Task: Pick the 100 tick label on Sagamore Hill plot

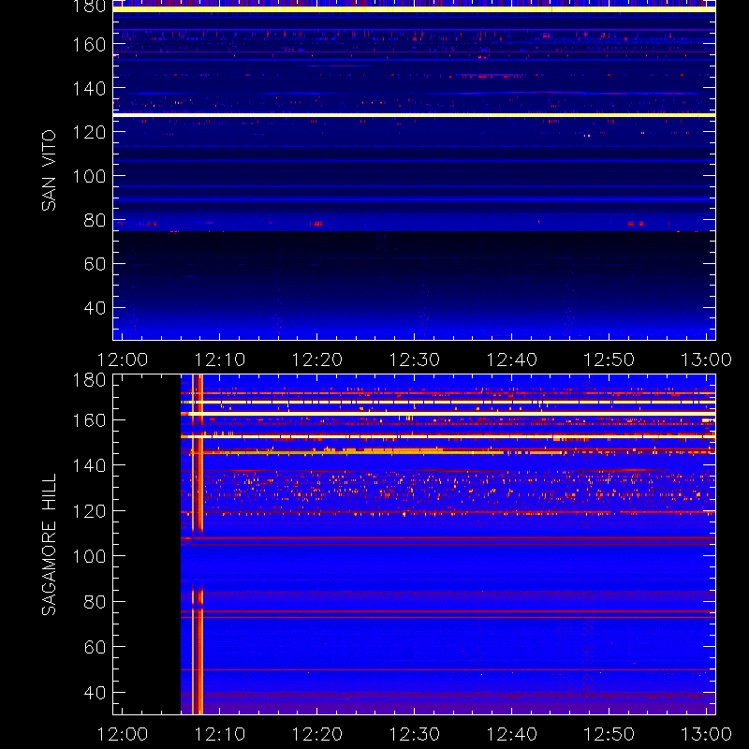Action: pyautogui.click(x=89, y=556)
